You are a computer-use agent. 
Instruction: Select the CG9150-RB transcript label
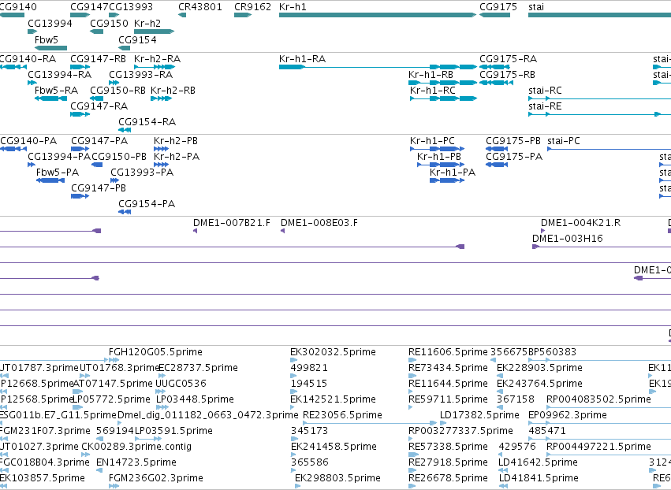(117, 91)
